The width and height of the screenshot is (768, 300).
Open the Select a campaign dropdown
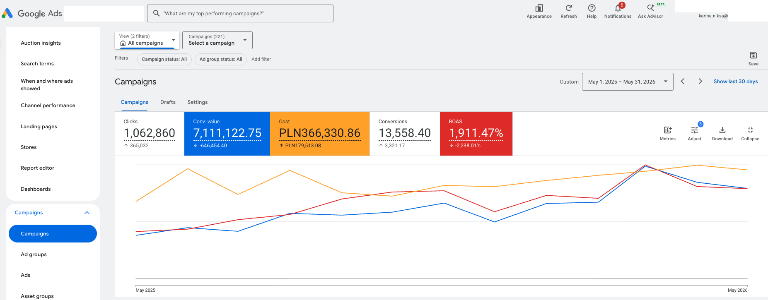(x=217, y=40)
